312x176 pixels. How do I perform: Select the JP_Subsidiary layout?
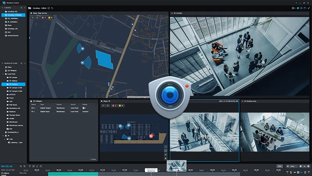click(x=12, y=22)
